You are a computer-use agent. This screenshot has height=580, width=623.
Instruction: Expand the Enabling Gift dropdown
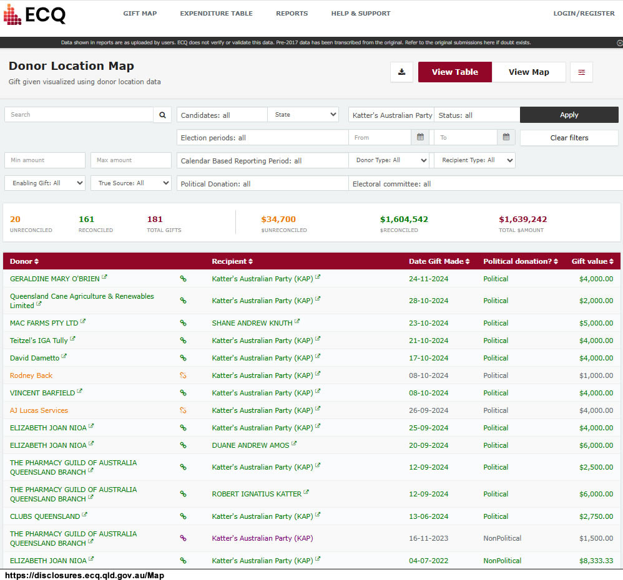point(45,183)
